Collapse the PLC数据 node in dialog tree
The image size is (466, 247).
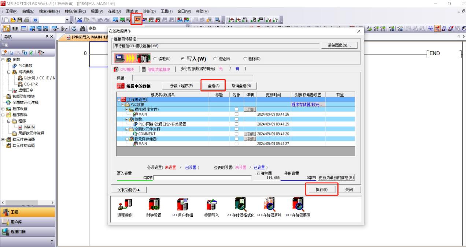(123, 104)
